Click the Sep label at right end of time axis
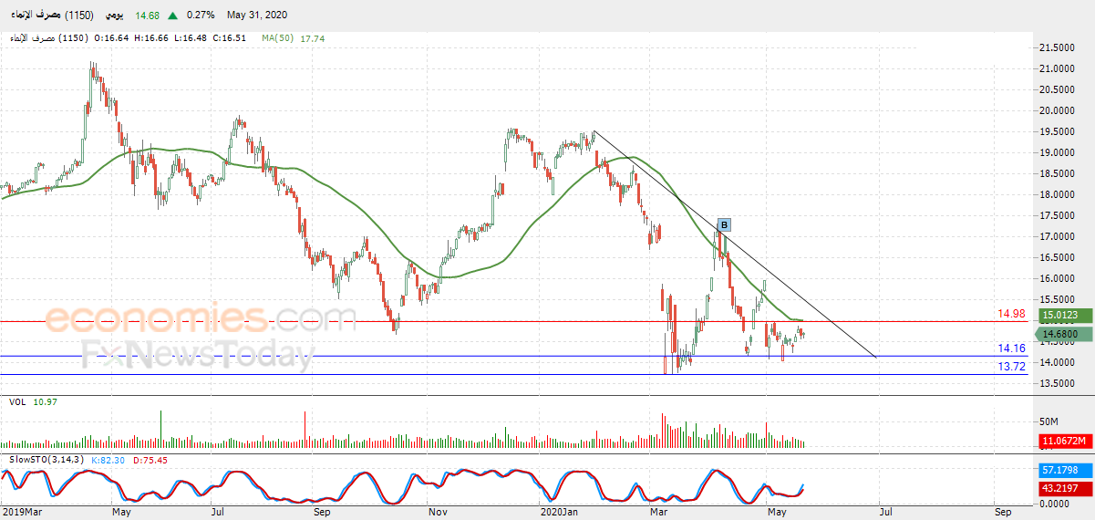 coord(1004,512)
